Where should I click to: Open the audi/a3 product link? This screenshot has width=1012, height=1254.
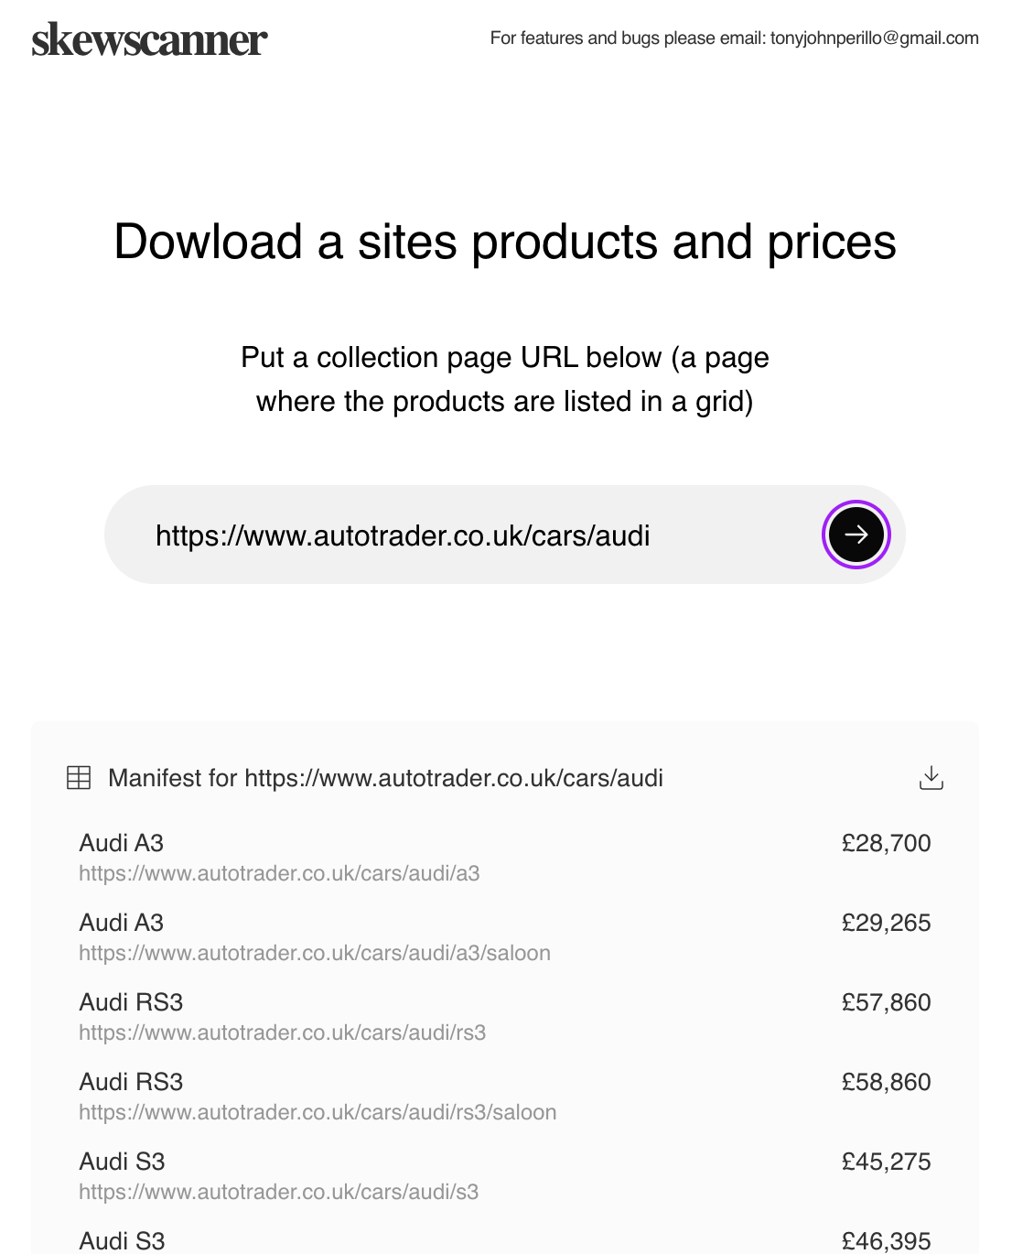click(279, 873)
